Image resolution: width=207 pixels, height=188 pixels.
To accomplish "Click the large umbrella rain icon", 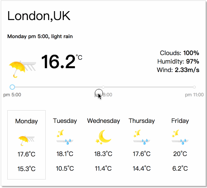I will [x=22, y=69].
